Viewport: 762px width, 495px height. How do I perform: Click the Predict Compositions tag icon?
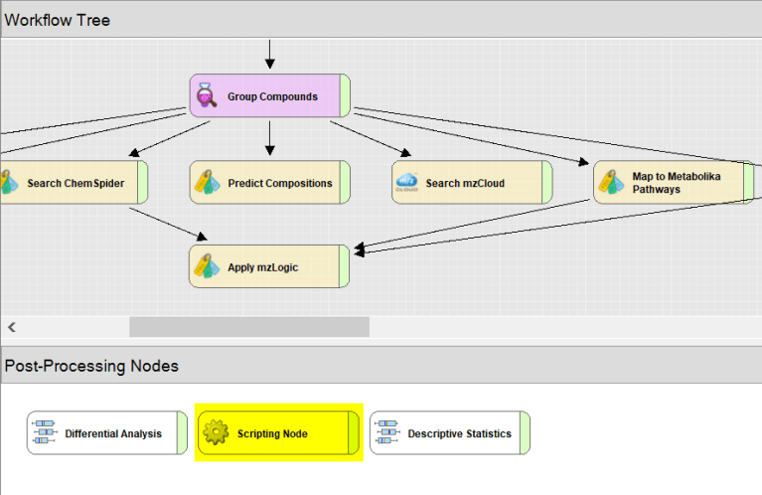(x=207, y=182)
